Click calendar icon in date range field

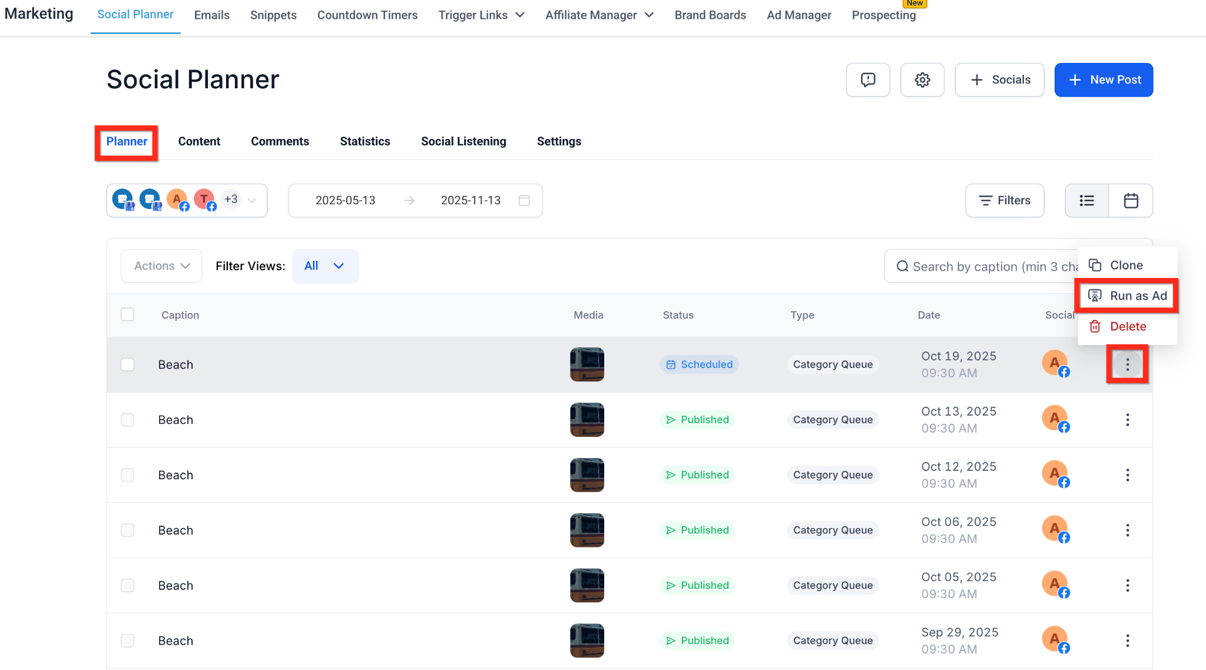pos(524,201)
